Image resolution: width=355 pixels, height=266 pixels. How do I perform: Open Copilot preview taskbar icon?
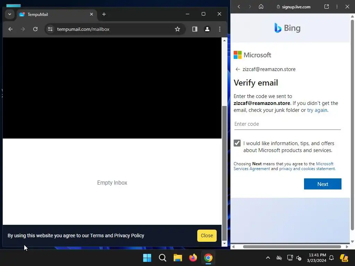(344, 258)
